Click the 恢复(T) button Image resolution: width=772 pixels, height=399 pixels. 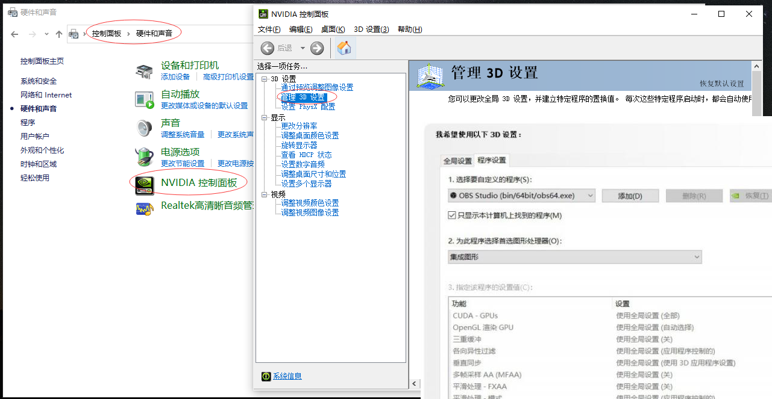click(751, 196)
